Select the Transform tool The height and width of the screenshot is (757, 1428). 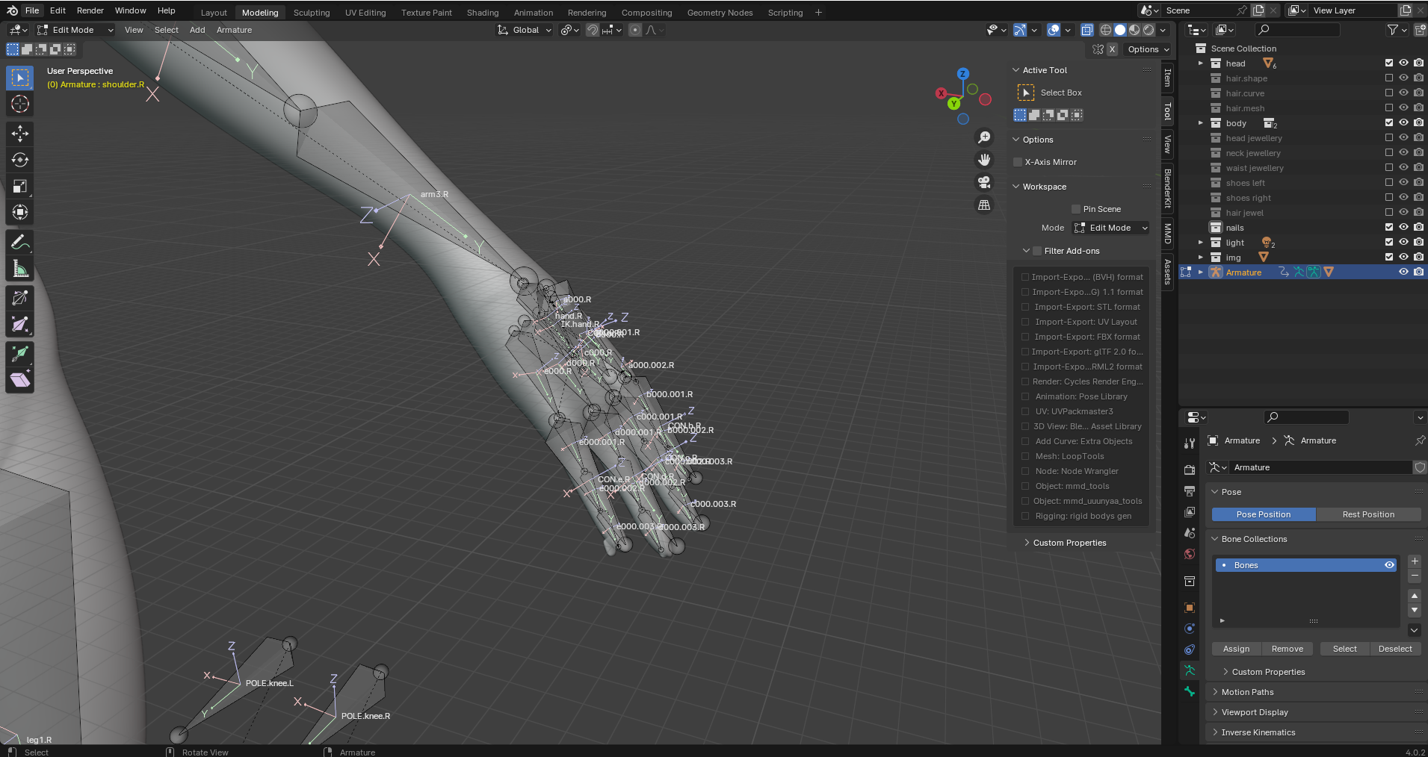(20, 212)
